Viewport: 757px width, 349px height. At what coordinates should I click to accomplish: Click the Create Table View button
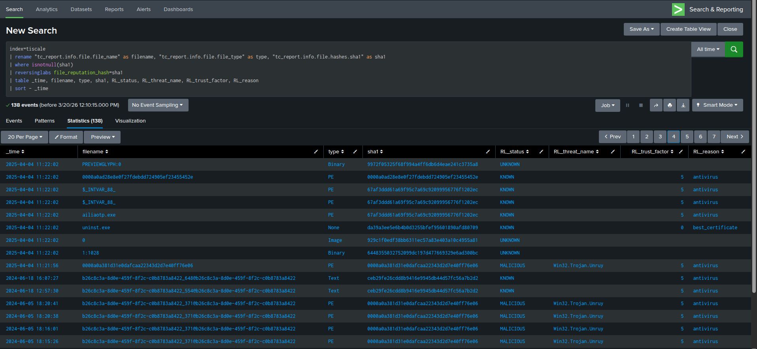pos(688,29)
